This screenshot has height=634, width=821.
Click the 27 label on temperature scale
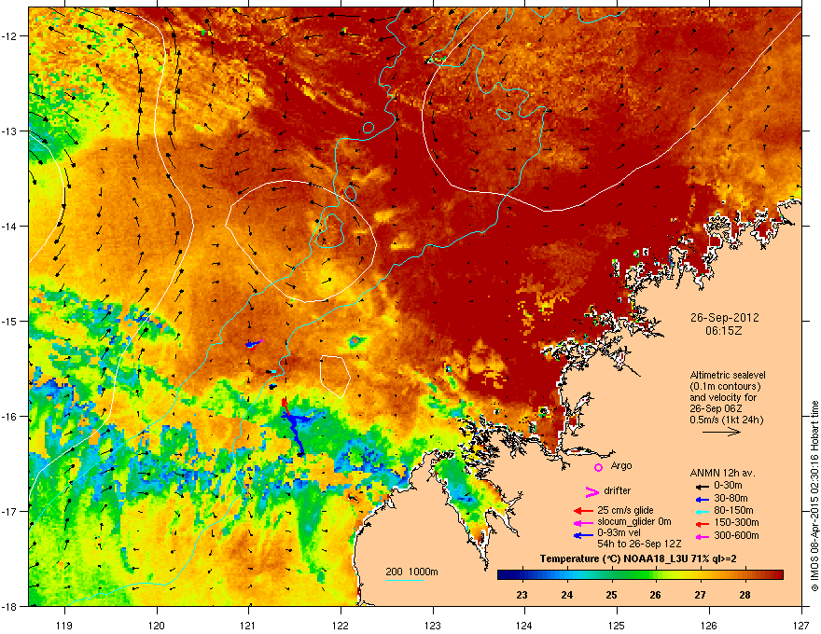point(700,595)
